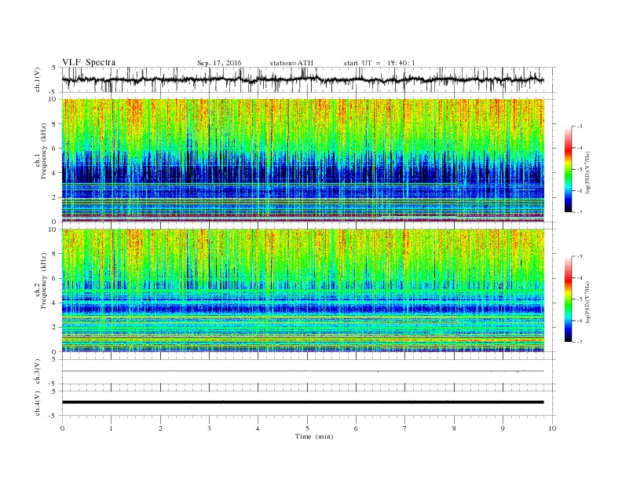
Task: Click the "Time (min)" x-axis label
Action: [314, 436]
